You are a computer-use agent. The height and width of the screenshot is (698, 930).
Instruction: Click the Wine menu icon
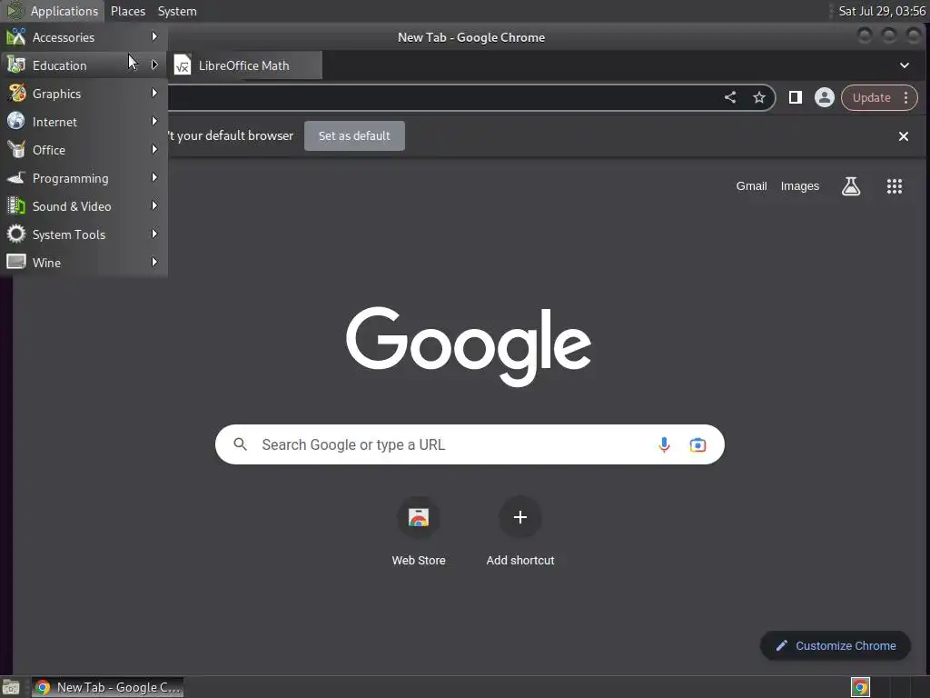click(x=16, y=262)
